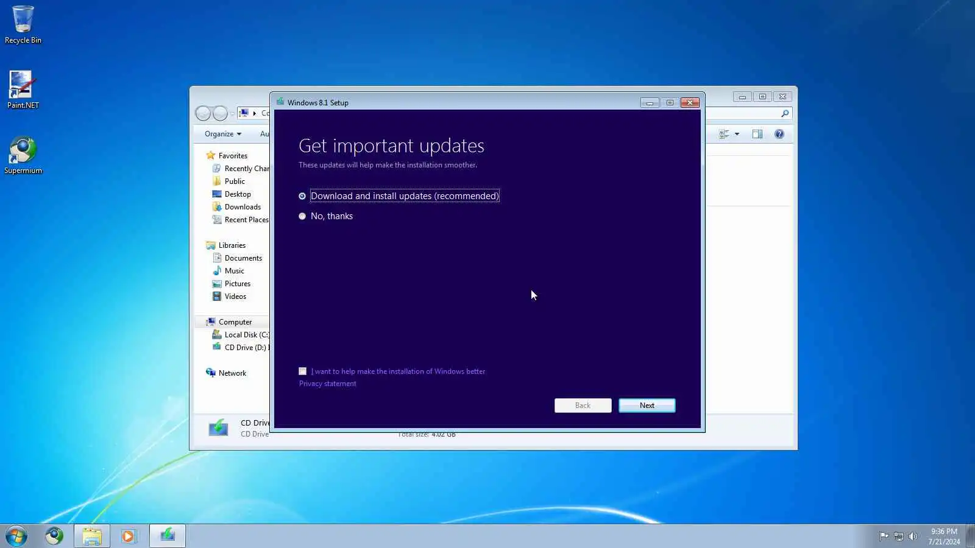Screen dimensions: 975x548
Task: Maximize the Explorer window behind Setup
Action: tap(762, 97)
